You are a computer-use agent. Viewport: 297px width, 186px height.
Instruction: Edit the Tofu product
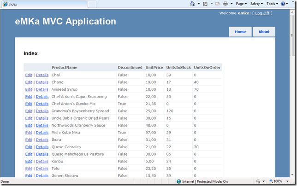click(x=29, y=169)
